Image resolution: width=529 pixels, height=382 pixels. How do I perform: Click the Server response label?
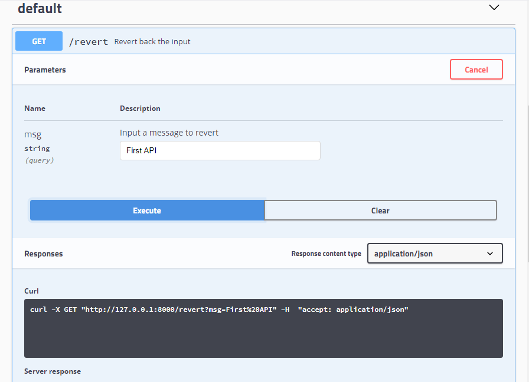pos(53,371)
